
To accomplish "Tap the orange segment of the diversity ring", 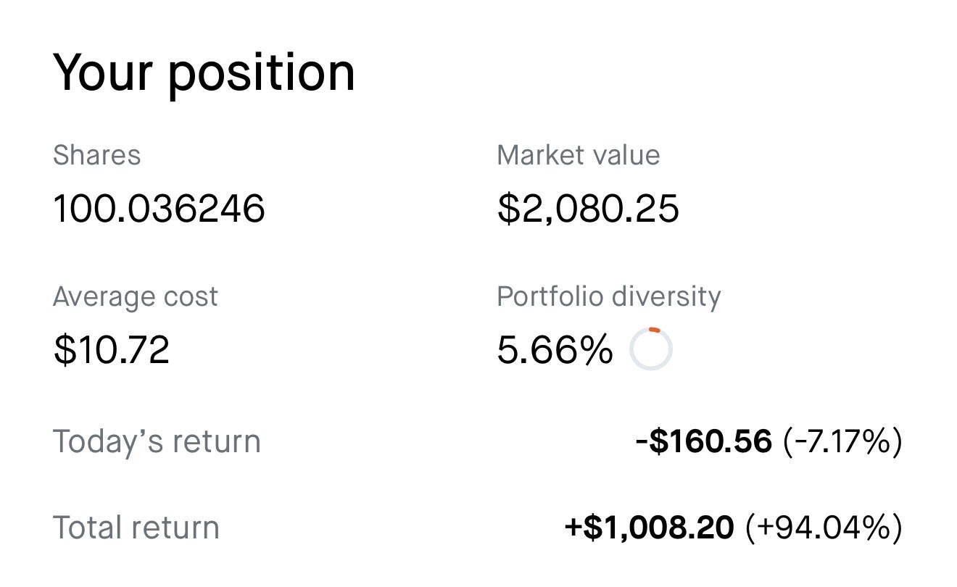I will pos(655,330).
